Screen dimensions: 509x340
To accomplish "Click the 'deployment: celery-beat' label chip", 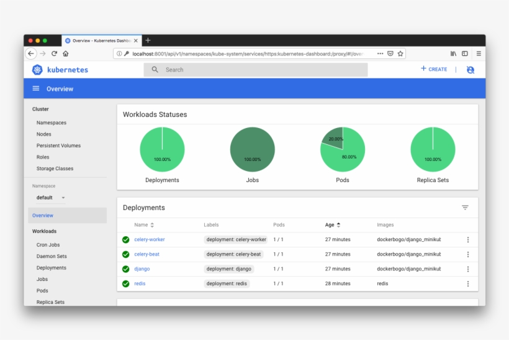I will coord(233,254).
